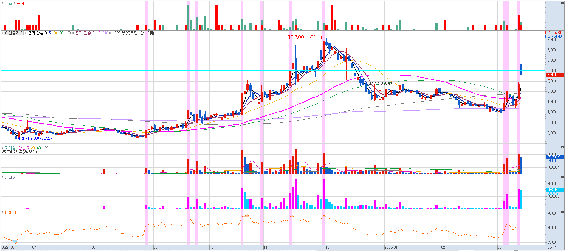
Task: Click the 25.00 RSI level on the axis
Action: pyautogui.click(x=551, y=242)
